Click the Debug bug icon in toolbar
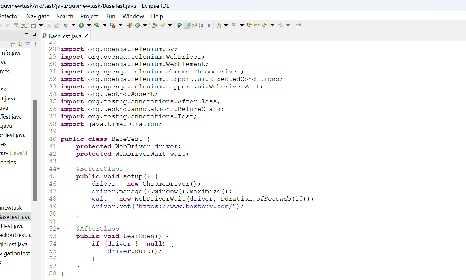The image size is (466, 280). pyautogui.click(x=66, y=25)
